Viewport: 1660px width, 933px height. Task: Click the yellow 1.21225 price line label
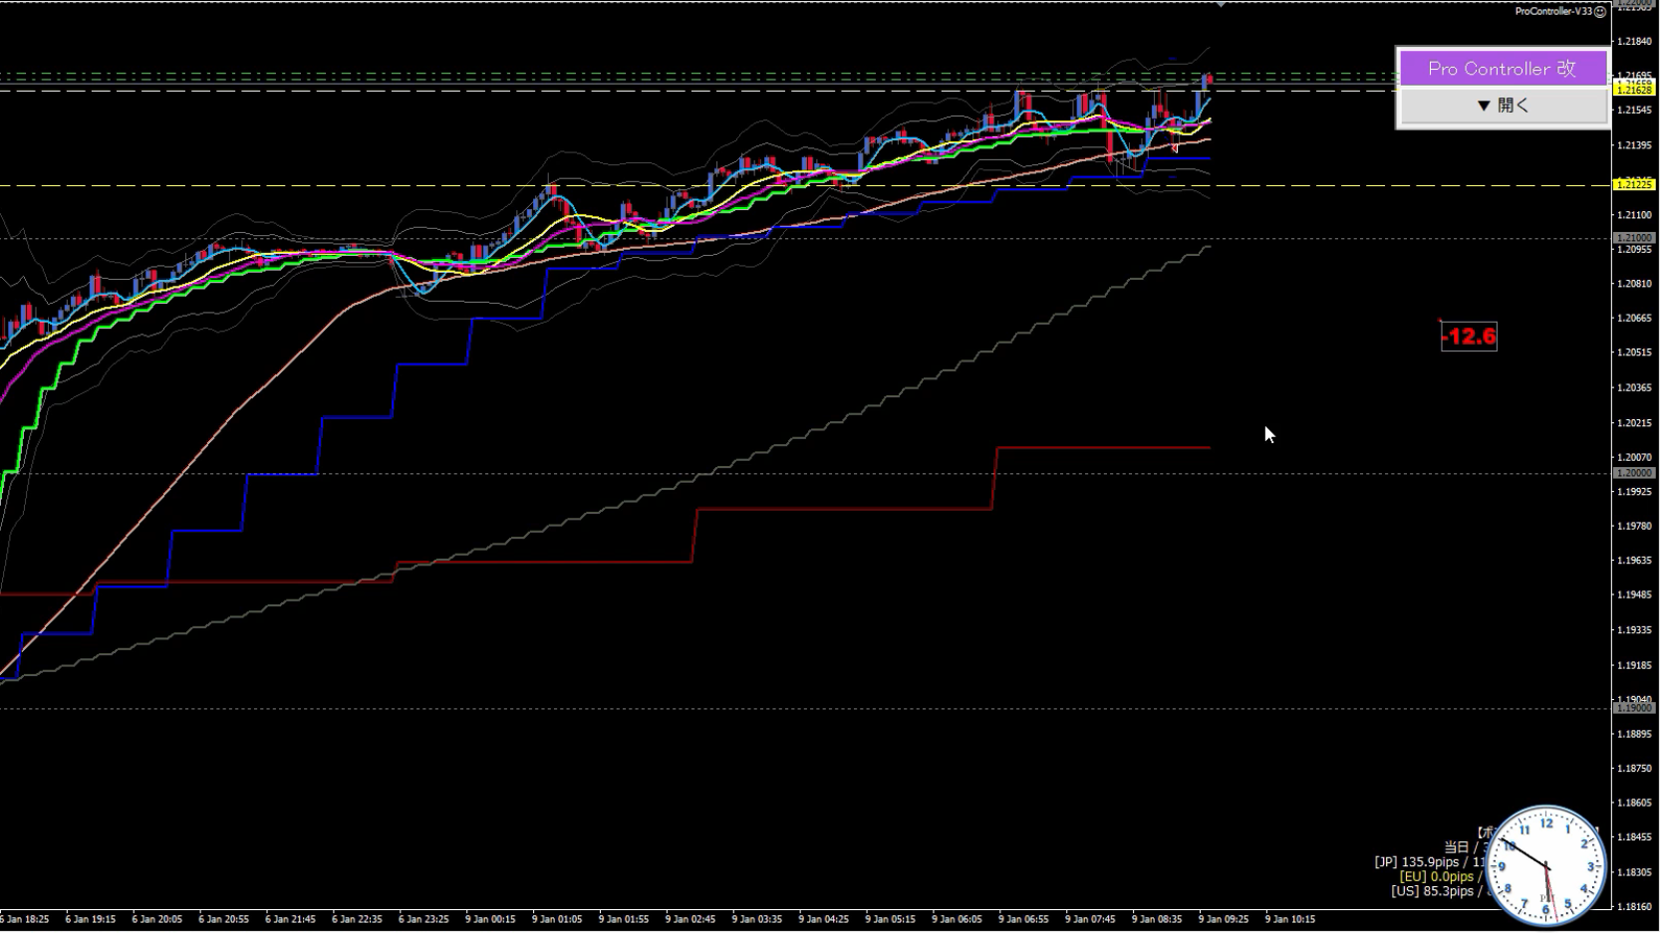point(1634,184)
